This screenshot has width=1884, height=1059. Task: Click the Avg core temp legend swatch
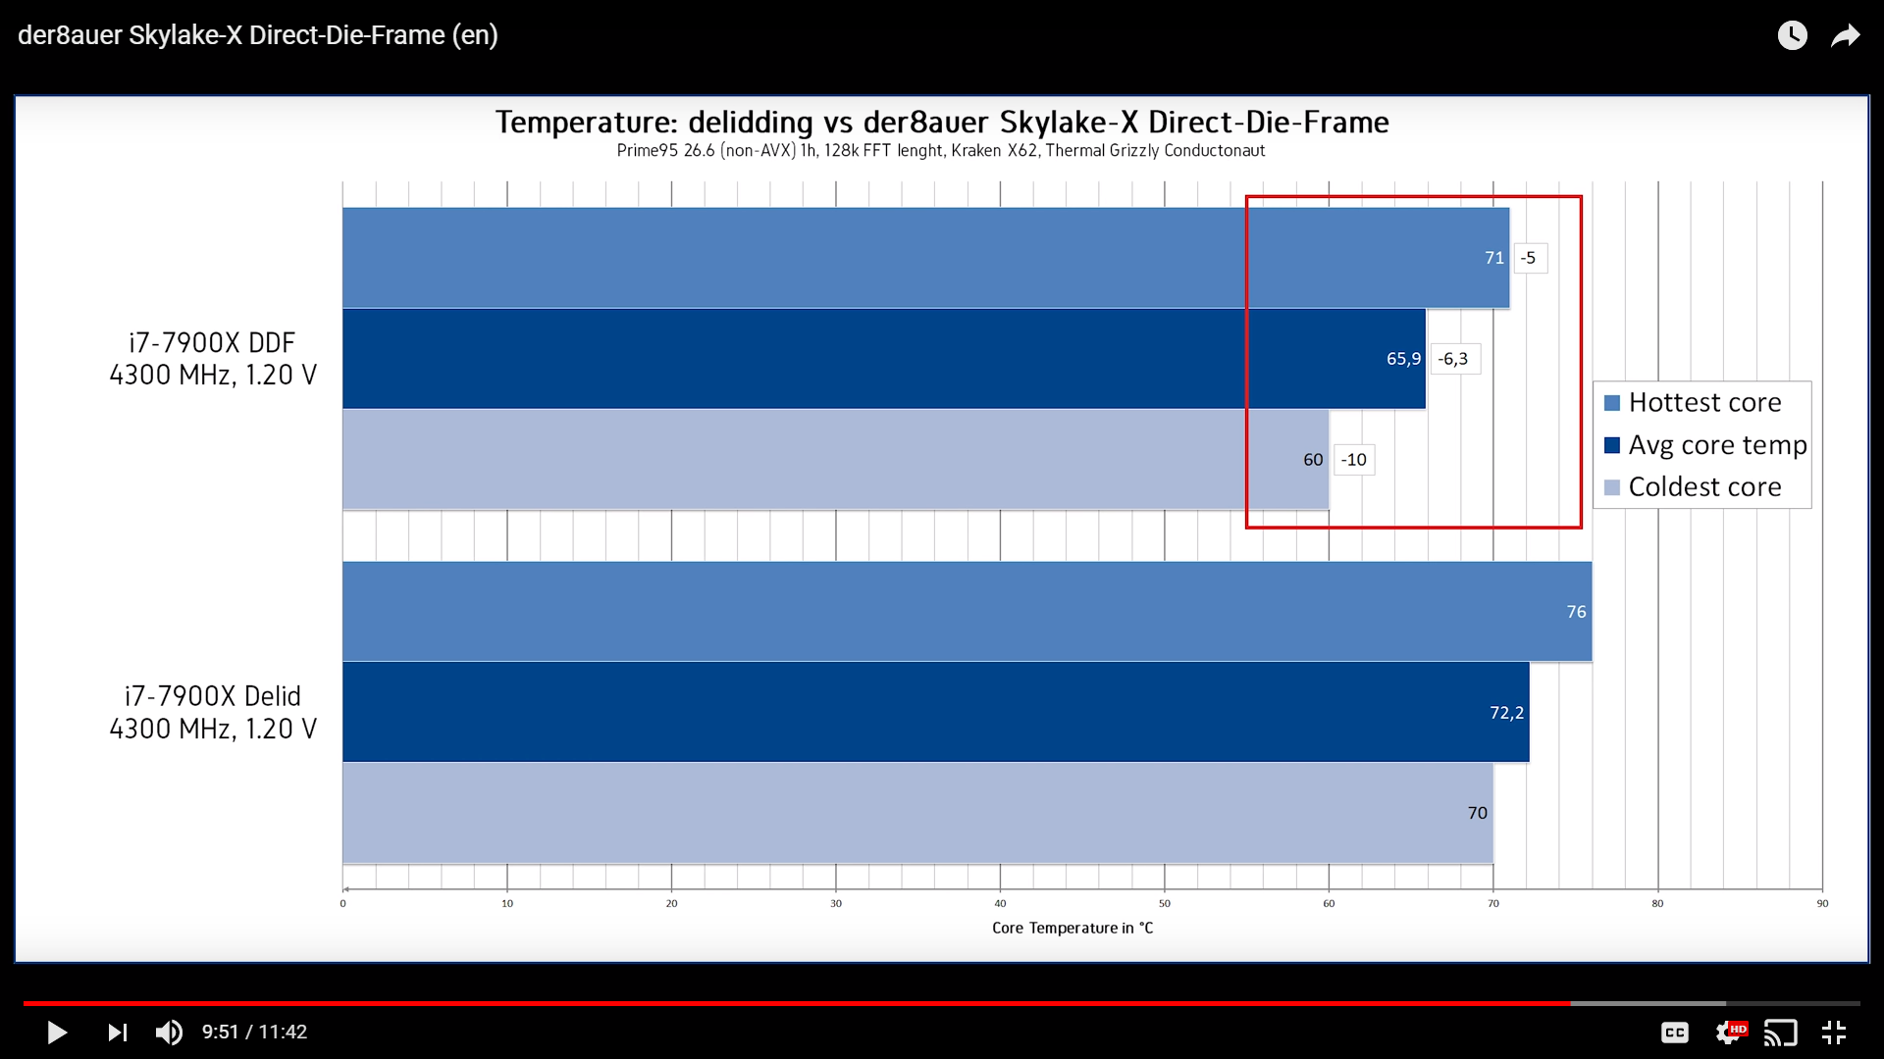click(1612, 445)
